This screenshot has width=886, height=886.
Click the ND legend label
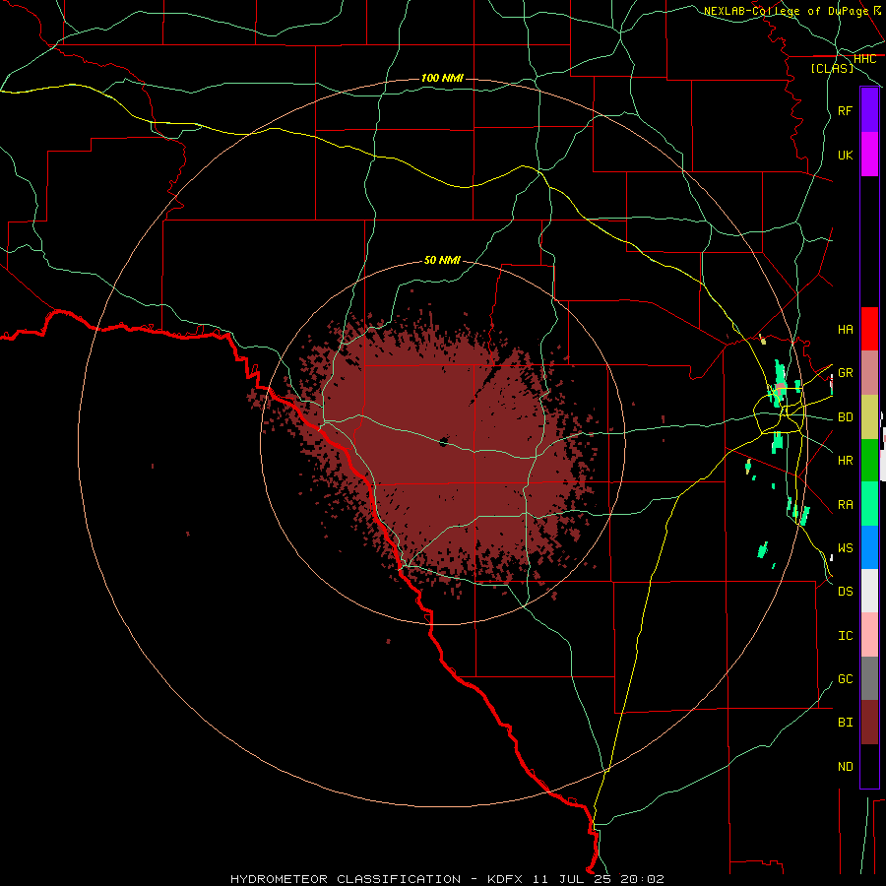coord(845,766)
